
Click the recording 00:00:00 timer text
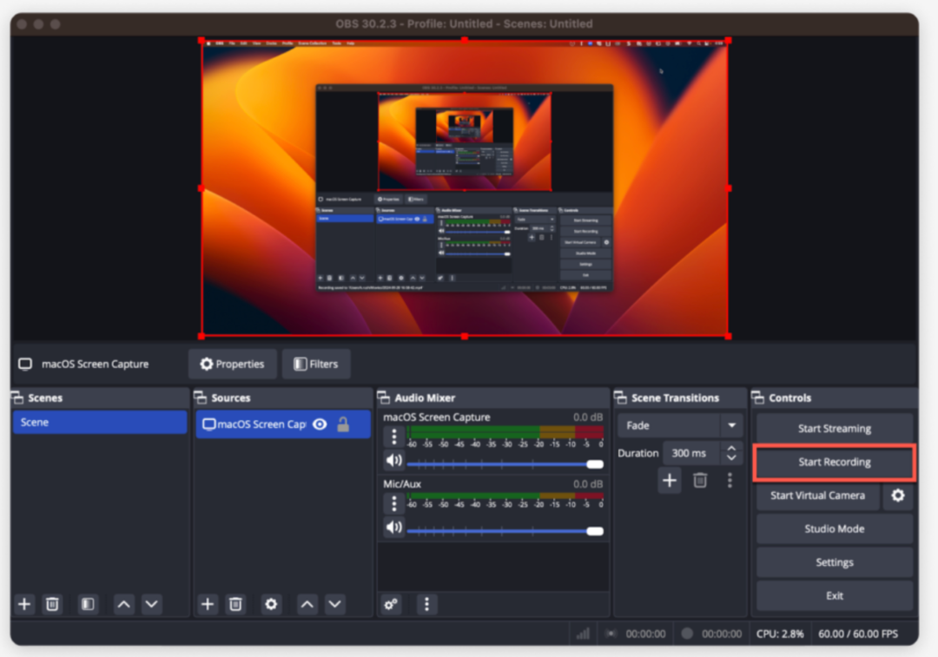point(722,634)
